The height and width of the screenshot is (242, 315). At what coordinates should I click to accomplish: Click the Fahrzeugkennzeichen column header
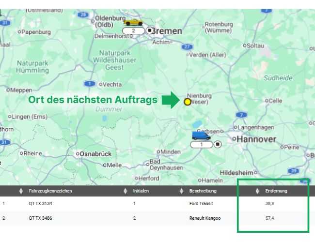(50, 191)
